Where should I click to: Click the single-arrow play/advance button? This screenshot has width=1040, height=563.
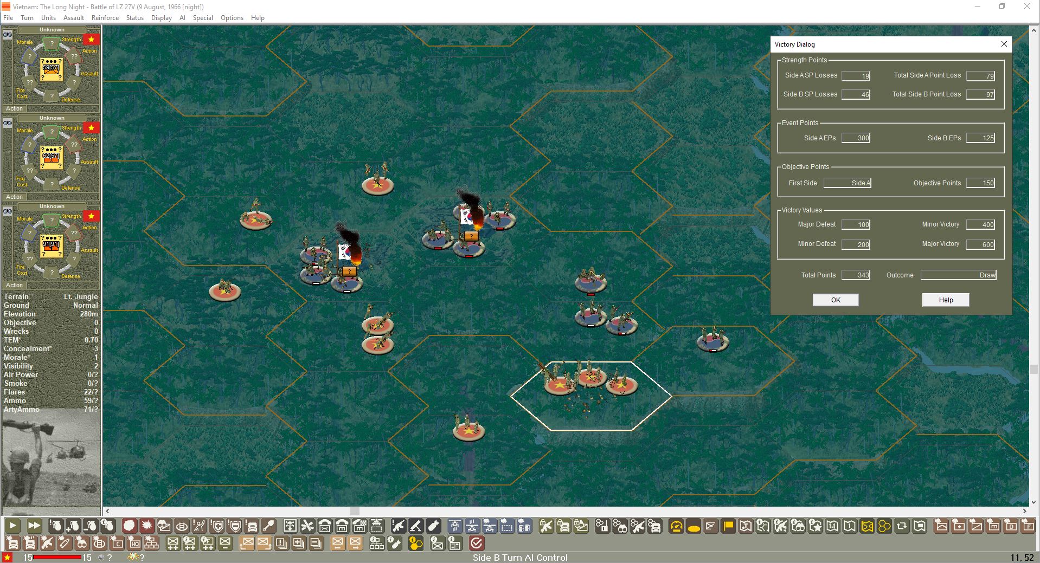(x=12, y=526)
